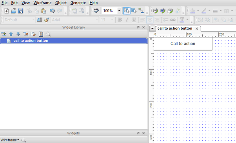Move widget up with arrow icon
The height and width of the screenshot is (143, 236).
[x=11, y=34]
